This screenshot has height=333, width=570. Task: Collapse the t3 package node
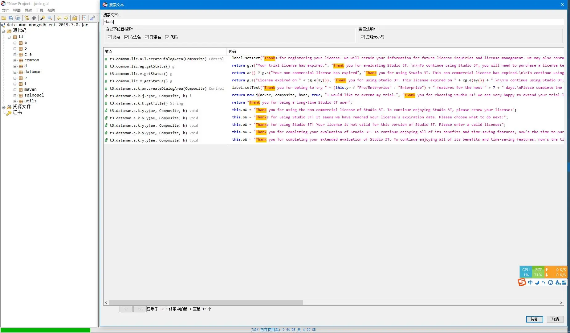coord(9,37)
